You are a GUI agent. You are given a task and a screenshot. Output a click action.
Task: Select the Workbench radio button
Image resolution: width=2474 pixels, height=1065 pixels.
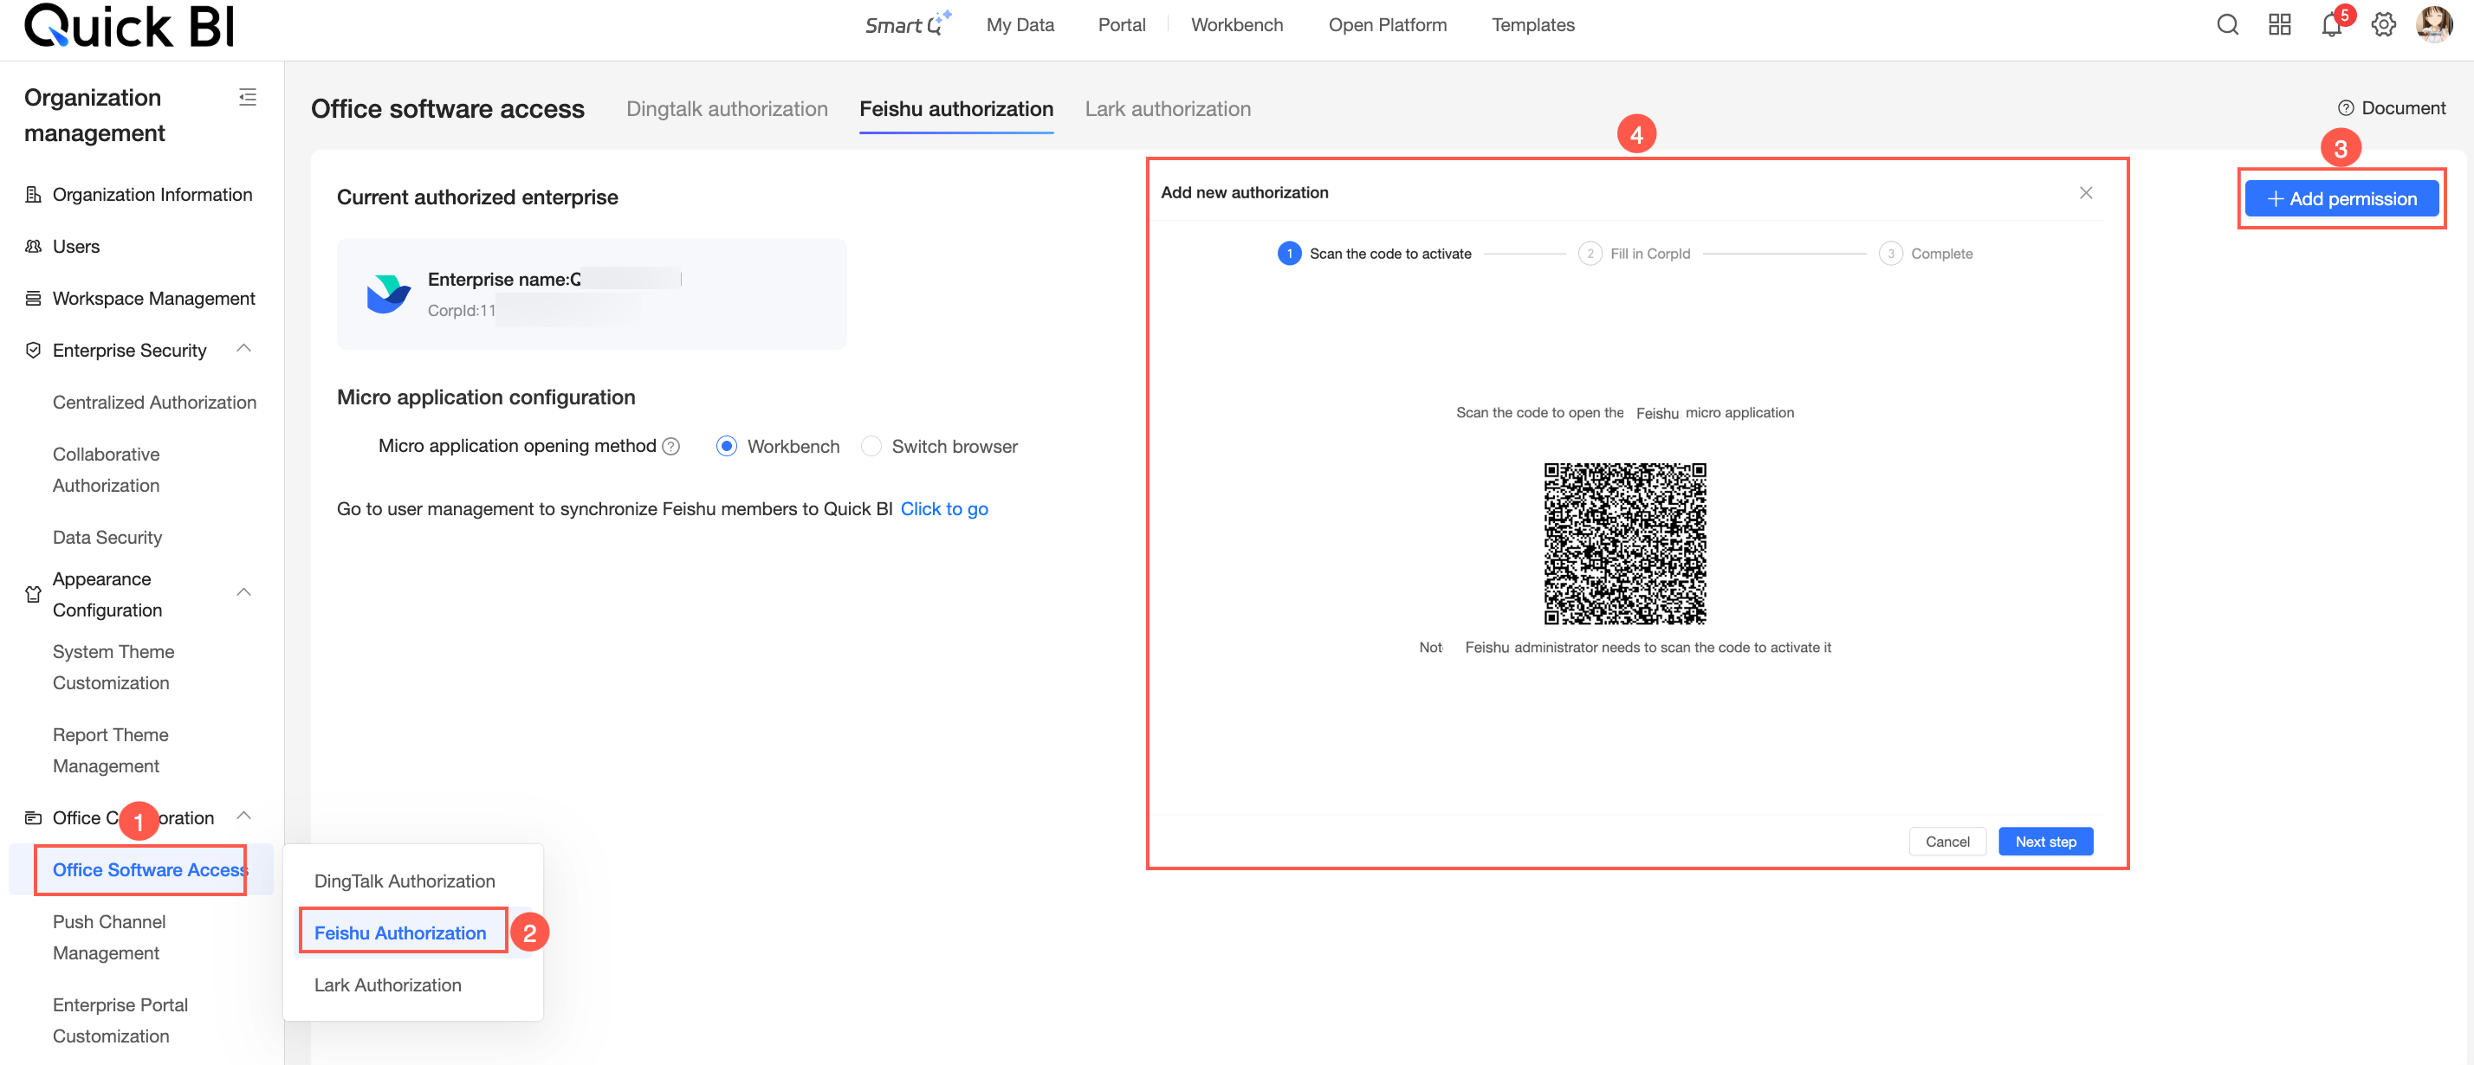727,447
